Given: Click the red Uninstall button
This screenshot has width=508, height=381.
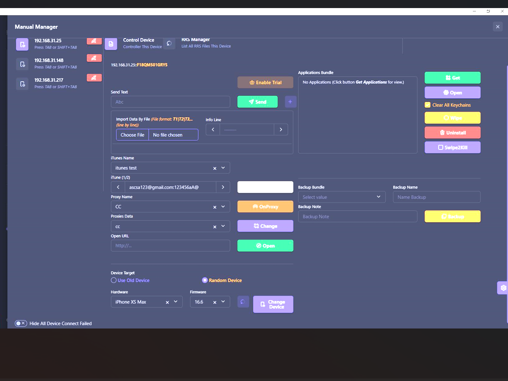Looking at the screenshot, I should (452, 133).
